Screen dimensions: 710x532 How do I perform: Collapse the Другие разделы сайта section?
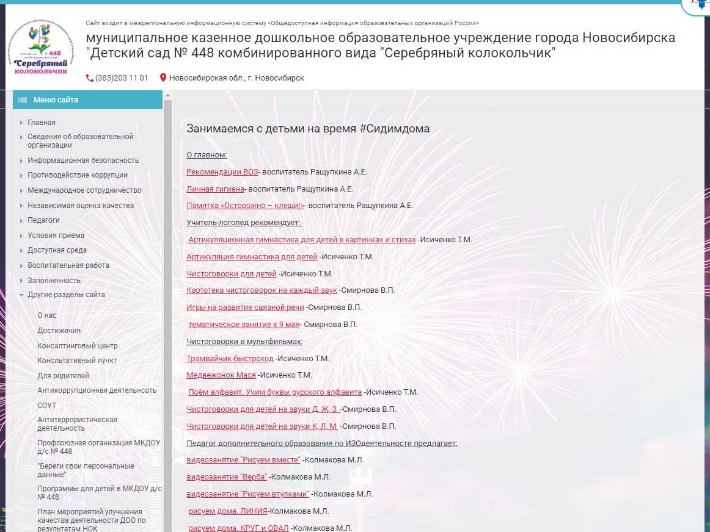click(x=22, y=295)
